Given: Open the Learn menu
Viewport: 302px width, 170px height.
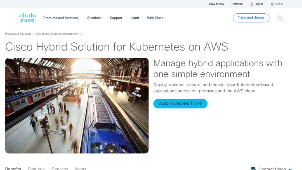Looking at the screenshot, I should click(x=135, y=18).
